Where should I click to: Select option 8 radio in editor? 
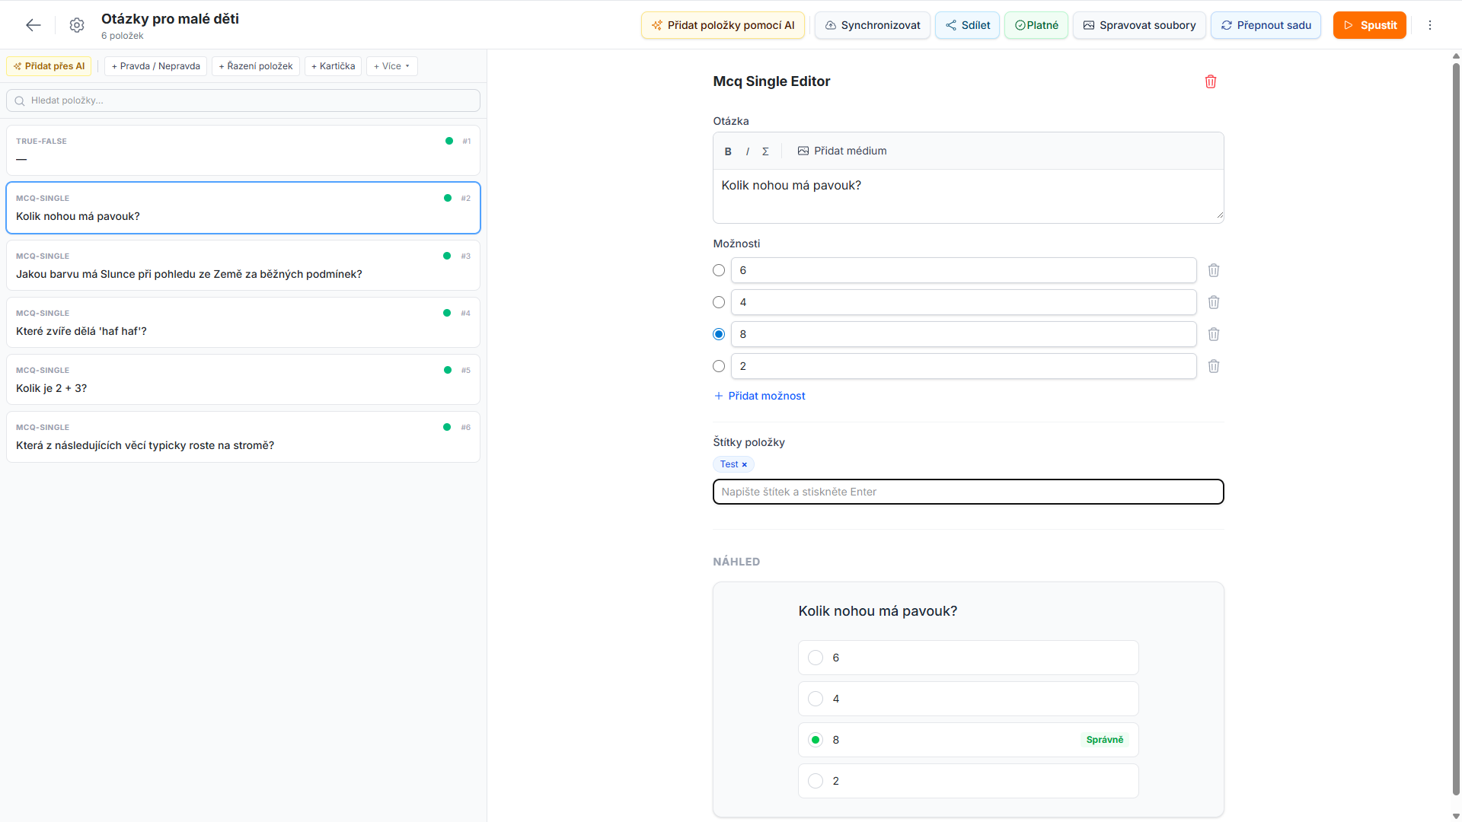[719, 334]
